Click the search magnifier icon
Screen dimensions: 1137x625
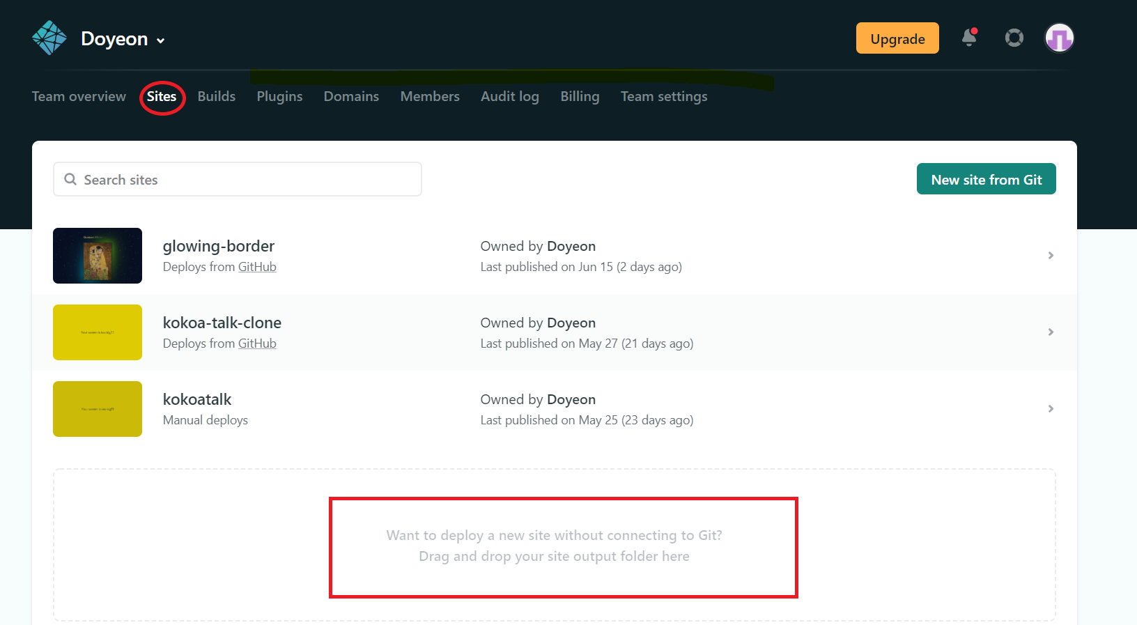tap(70, 179)
